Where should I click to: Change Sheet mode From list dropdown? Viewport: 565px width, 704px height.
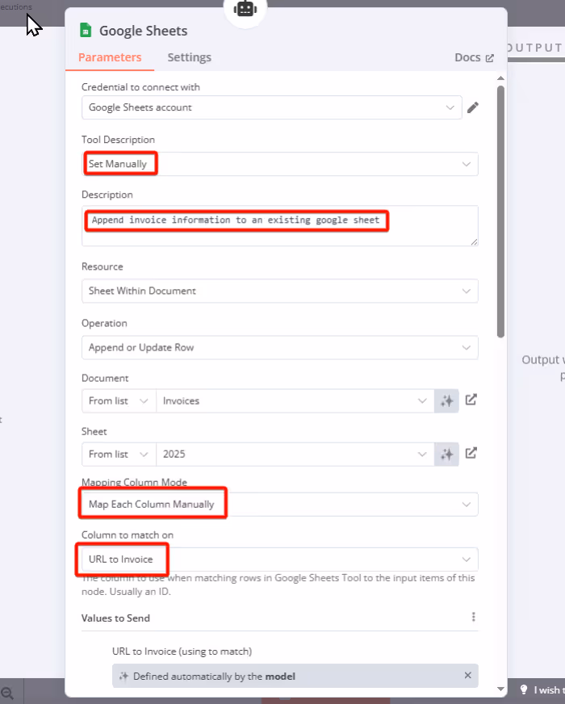[x=119, y=455]
